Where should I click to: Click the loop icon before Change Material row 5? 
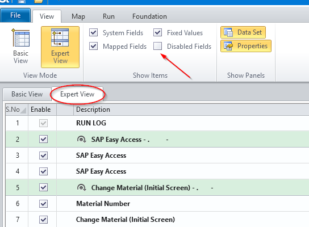click(x=81, y=187)
